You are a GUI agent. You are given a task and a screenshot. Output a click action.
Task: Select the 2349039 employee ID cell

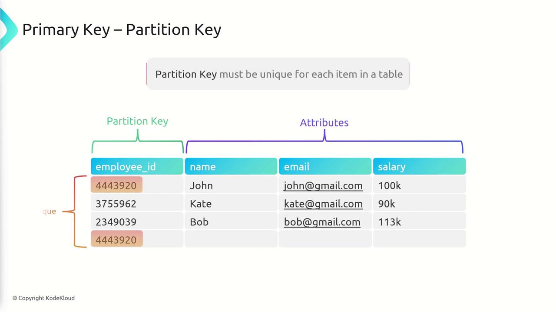(116, 222)
